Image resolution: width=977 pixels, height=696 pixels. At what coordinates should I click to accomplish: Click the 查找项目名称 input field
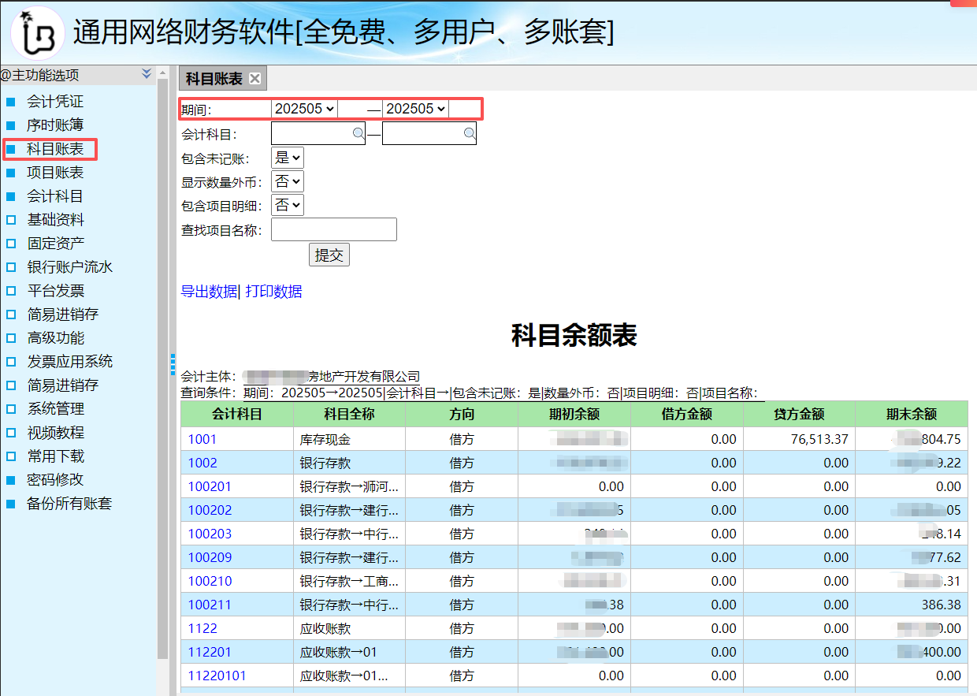pos(333,229)
